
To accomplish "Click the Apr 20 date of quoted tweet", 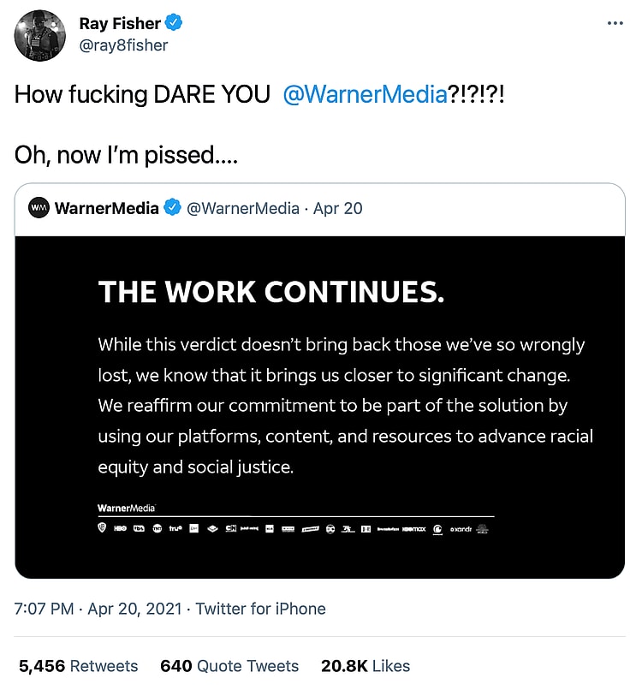I will pyautogui.click(x=338, y=208).
